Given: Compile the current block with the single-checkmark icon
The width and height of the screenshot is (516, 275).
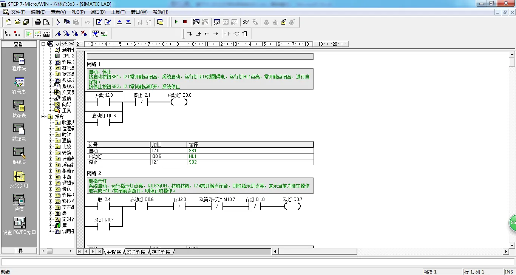Looking at the screenshot, I should pyautogui.click(x=99, y=22).
